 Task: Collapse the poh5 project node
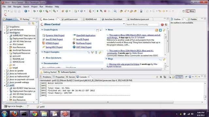tap(5, 85)
